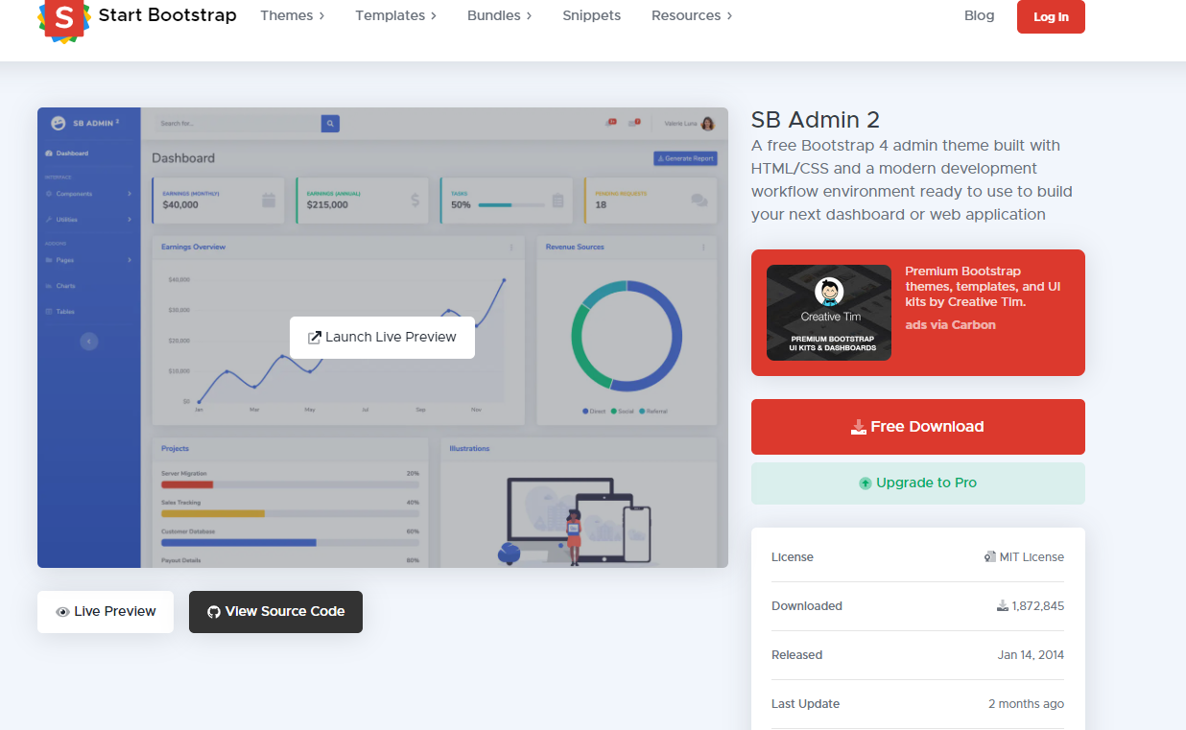Click the SB Admin 2 title
1186x730 pixels.
816,120
